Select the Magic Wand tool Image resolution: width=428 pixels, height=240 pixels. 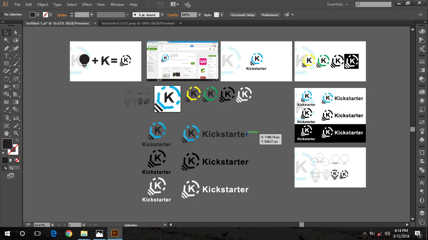point(6,40)
